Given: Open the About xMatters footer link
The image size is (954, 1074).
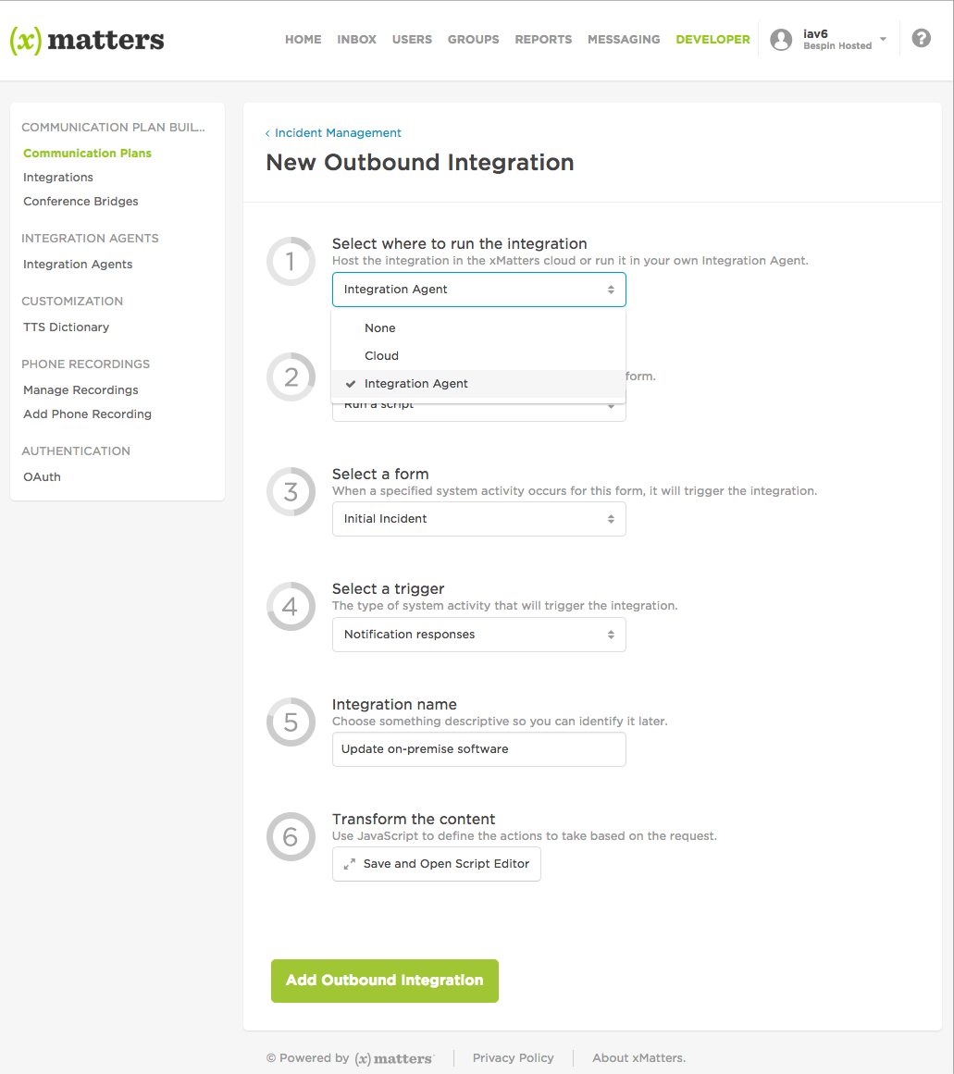Looking at the screenshot, I should [x=638, y=1058].
